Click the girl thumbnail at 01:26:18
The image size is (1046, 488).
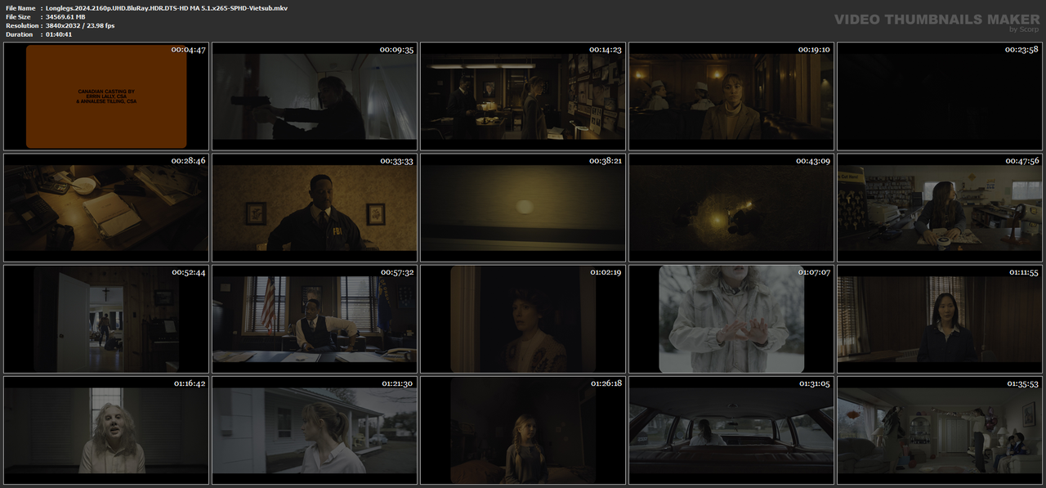(523, 430)
